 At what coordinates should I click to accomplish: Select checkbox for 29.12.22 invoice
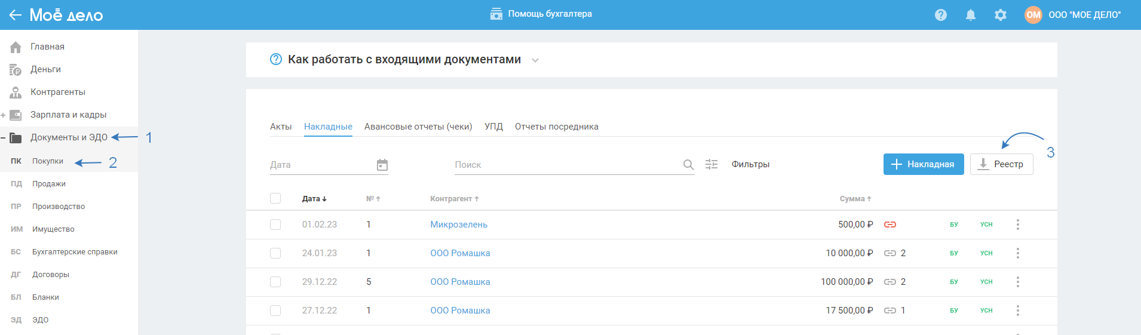tap(275, 282)
